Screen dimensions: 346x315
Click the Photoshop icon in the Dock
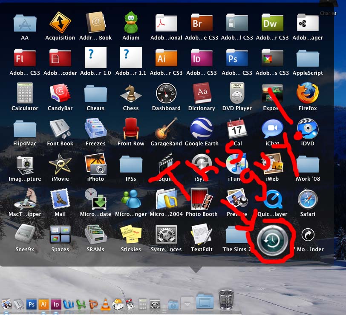32,304
